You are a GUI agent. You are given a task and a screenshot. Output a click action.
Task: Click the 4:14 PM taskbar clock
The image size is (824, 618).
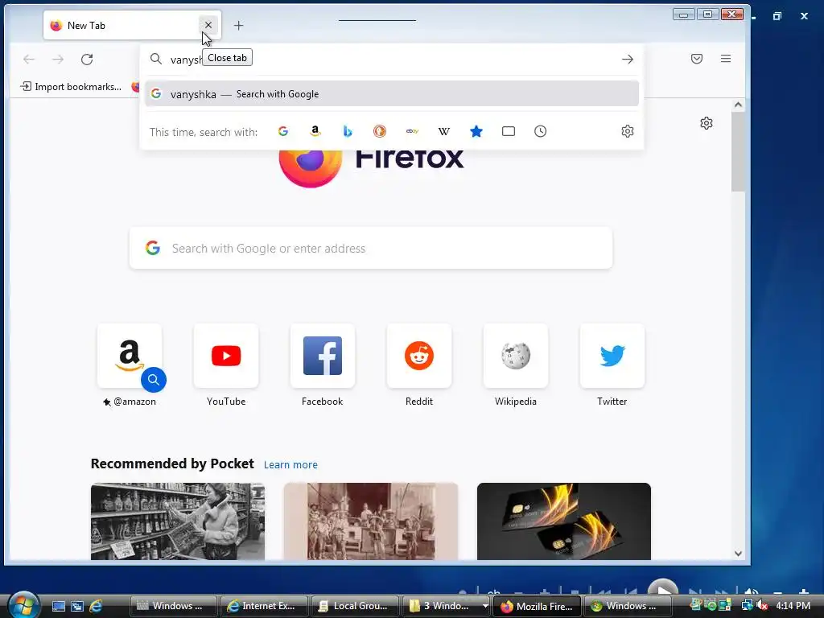(793, 606)
